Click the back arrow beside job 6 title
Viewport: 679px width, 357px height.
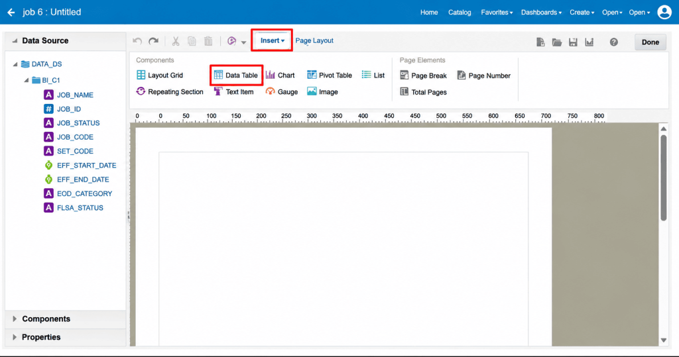pos(11,13)
